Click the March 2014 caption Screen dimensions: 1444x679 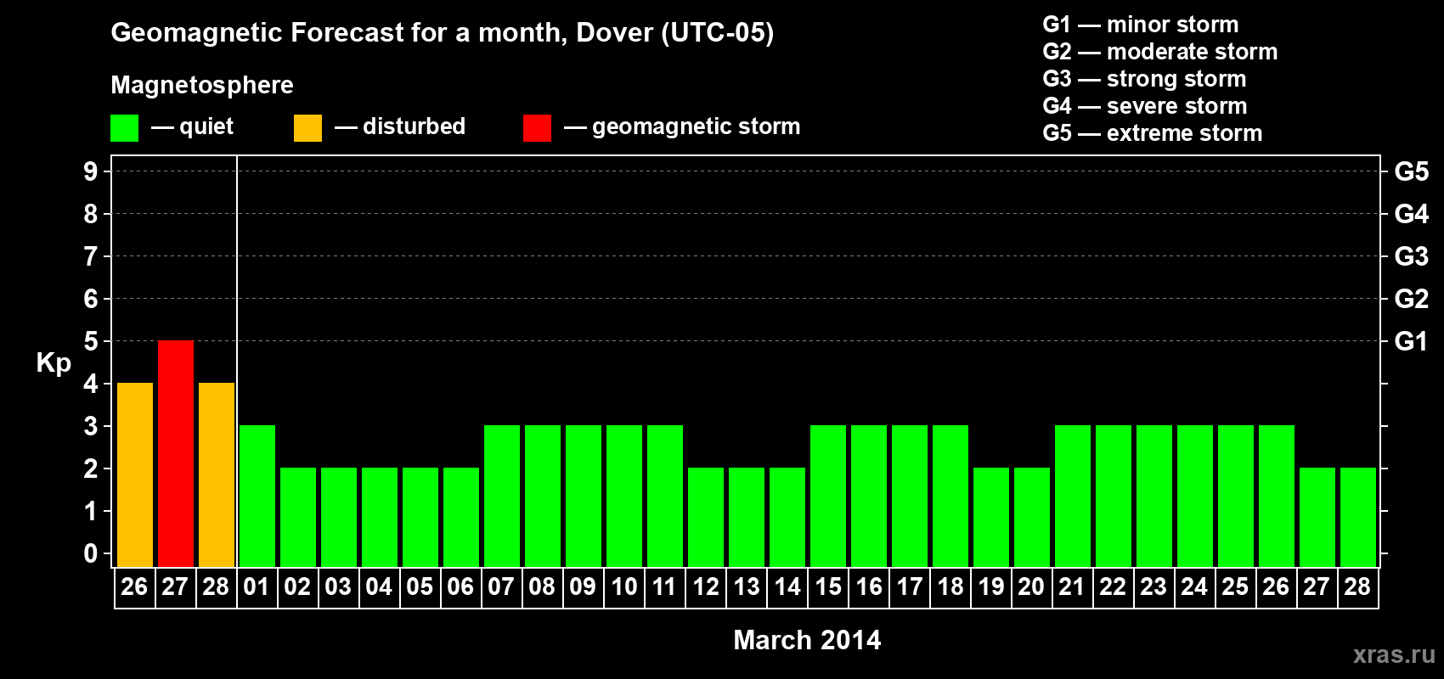(x=807, y=640)
